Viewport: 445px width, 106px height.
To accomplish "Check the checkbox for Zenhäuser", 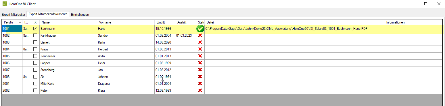I will pos(35,56).
